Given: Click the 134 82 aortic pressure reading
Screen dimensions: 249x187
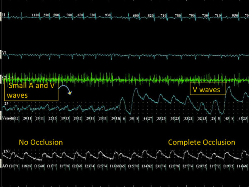Looking at the screenshot, I should point(148,166).
